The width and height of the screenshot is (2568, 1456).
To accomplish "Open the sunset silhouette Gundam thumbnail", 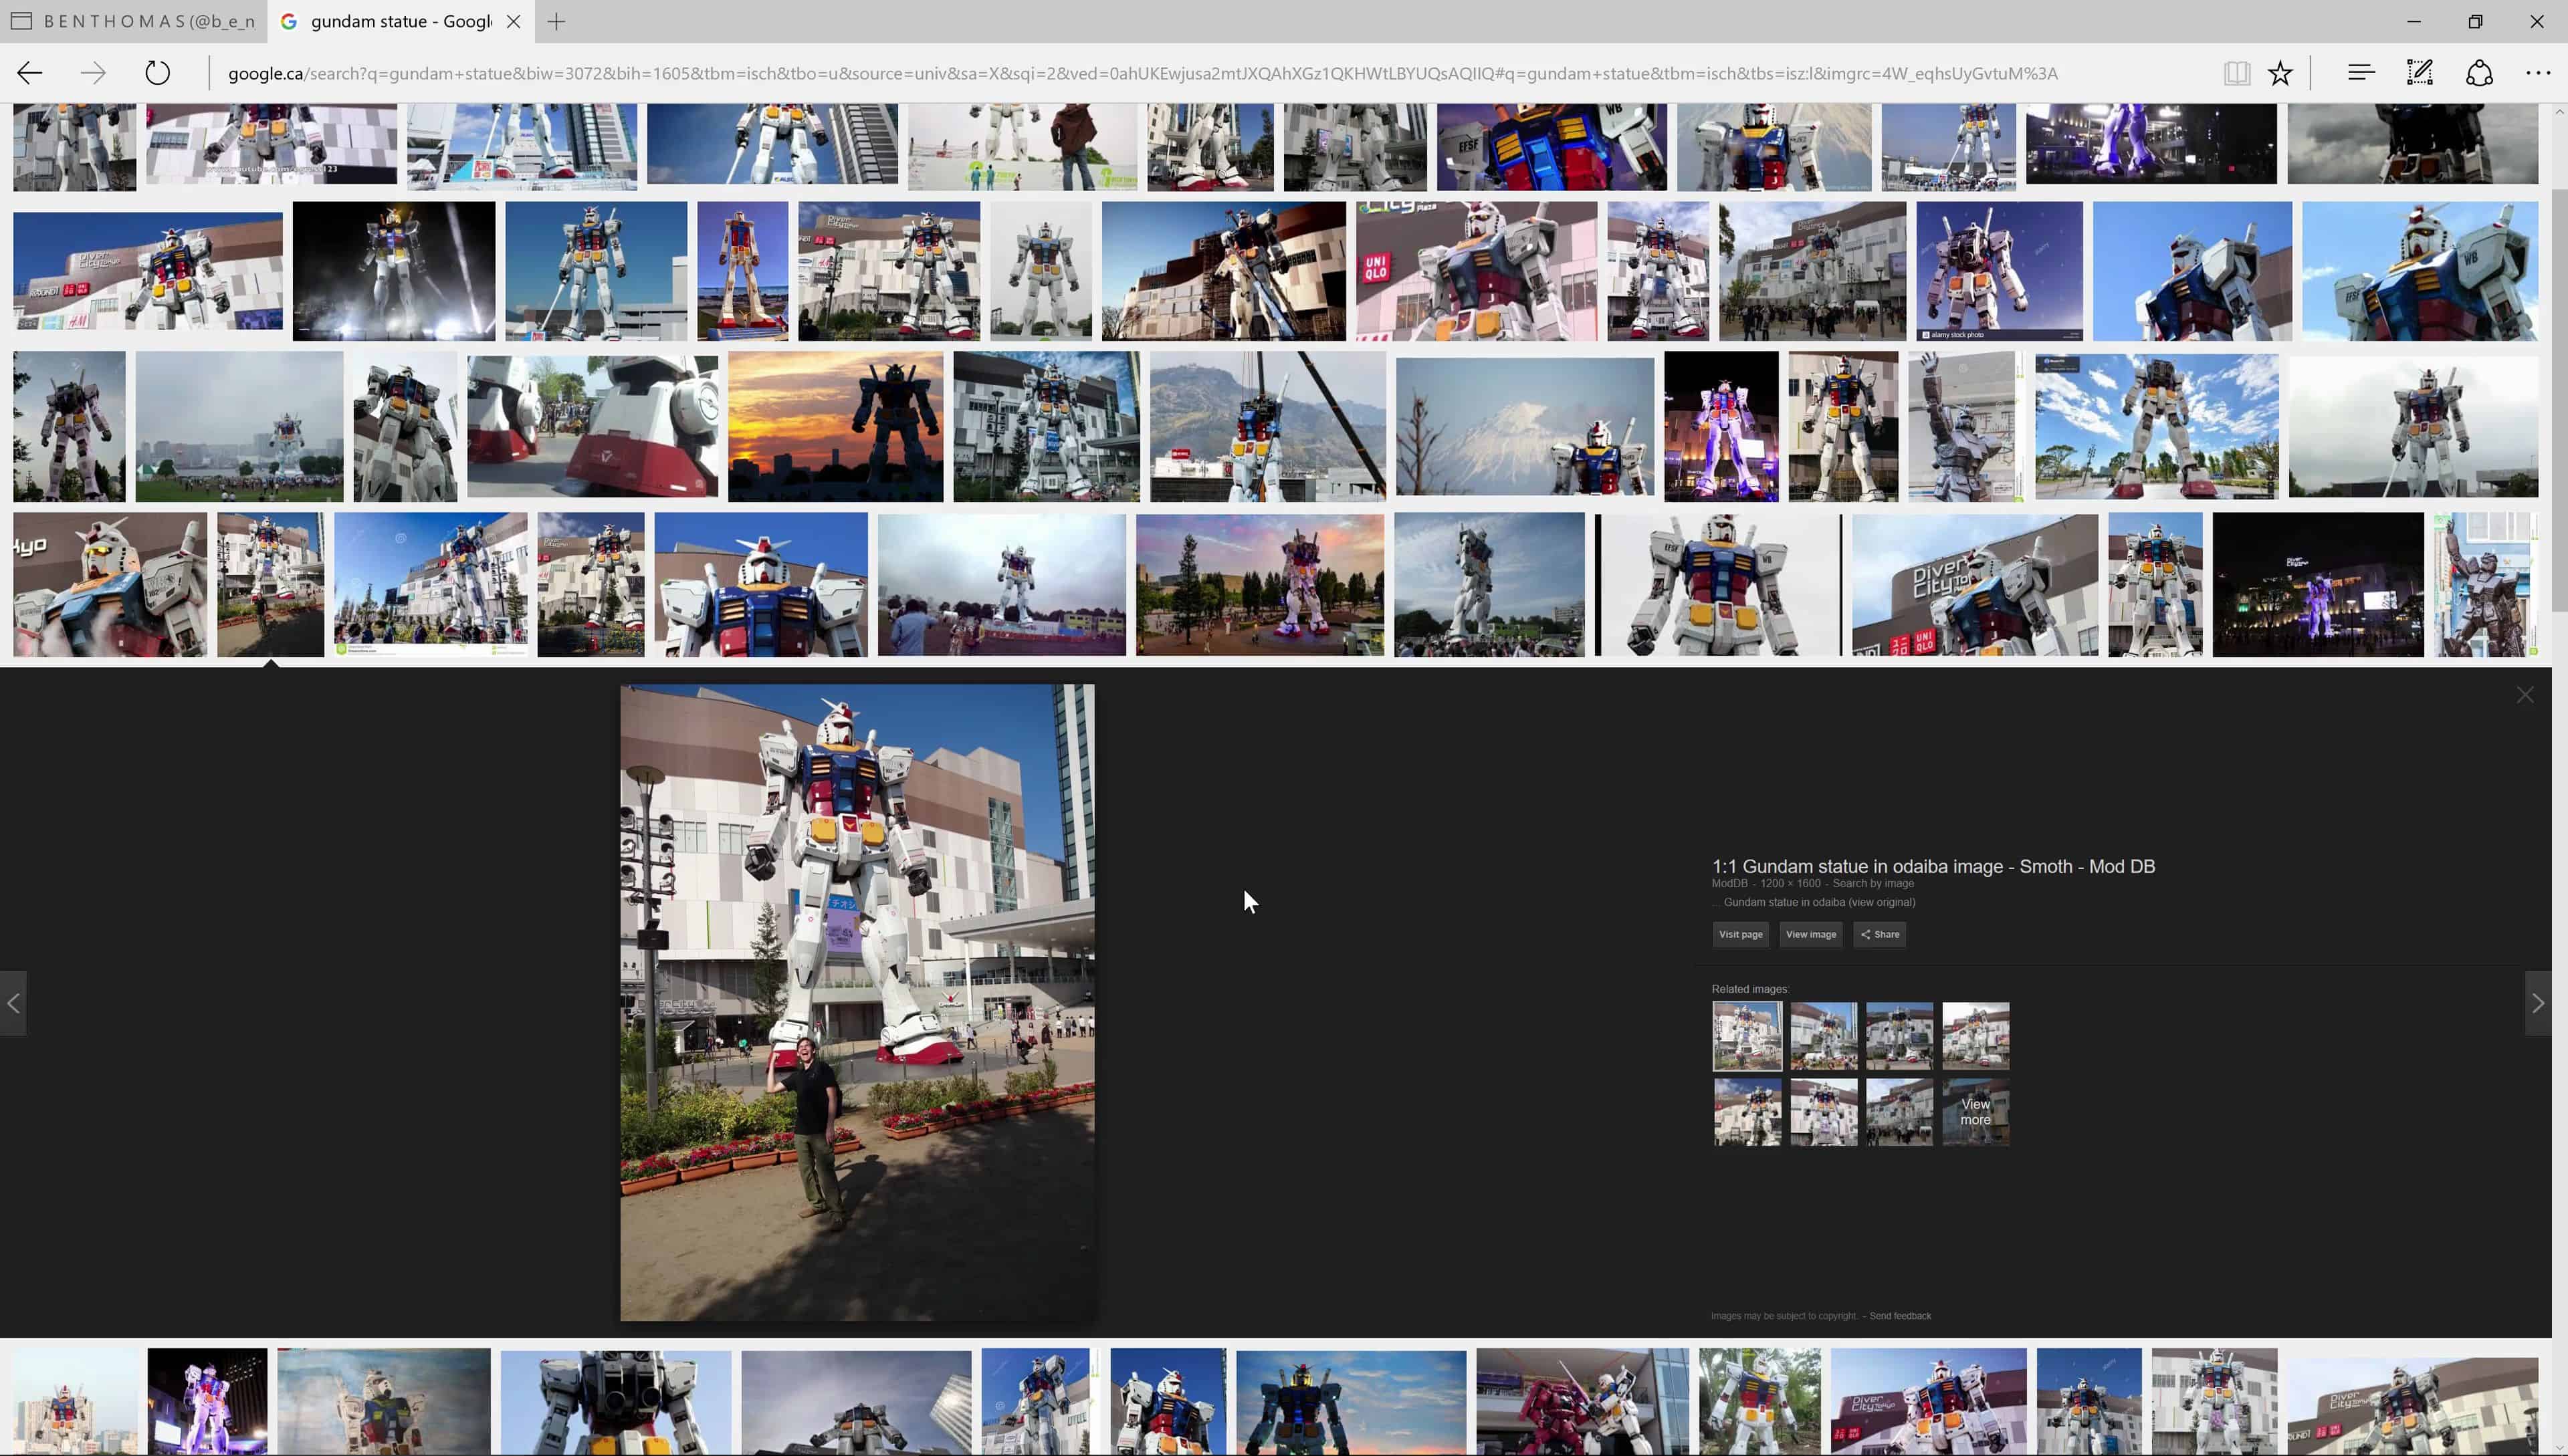I will click(835, 426).
